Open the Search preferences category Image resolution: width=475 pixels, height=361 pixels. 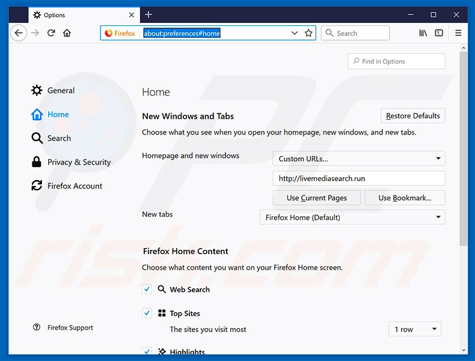[x=51, y=138]
